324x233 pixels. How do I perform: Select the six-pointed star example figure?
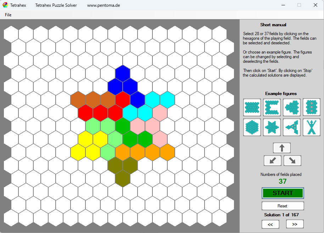coord(272,127)
